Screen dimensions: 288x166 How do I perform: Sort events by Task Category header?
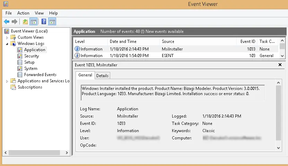268,41
